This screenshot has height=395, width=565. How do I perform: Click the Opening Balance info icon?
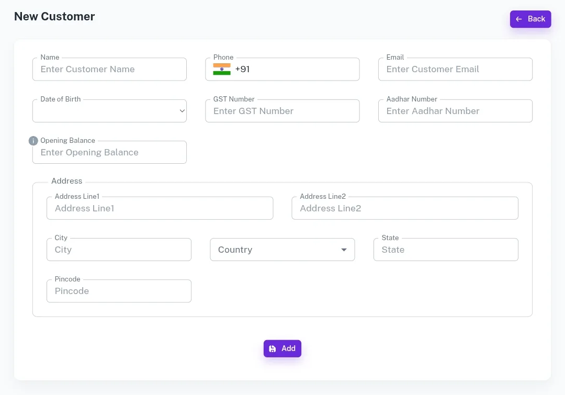click(x=33, y=141)
